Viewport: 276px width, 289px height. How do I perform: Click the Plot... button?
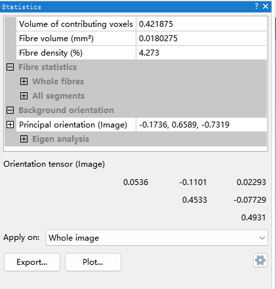(93, 262)
